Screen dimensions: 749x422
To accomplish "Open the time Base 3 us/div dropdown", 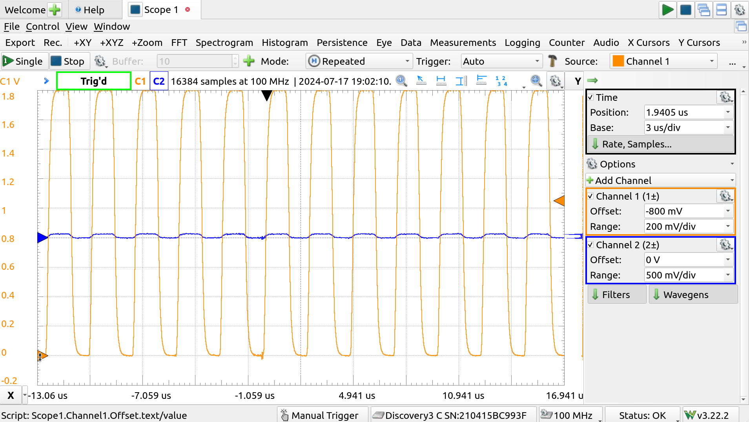I will [x=727, y=127].
